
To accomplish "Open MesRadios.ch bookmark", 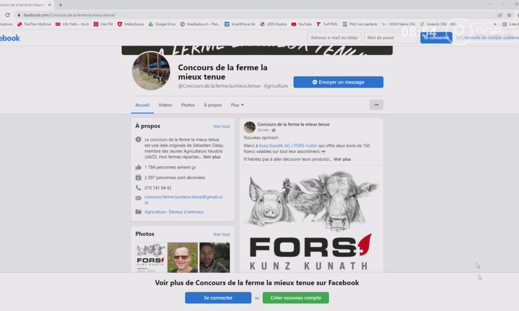I will (200, 24).
